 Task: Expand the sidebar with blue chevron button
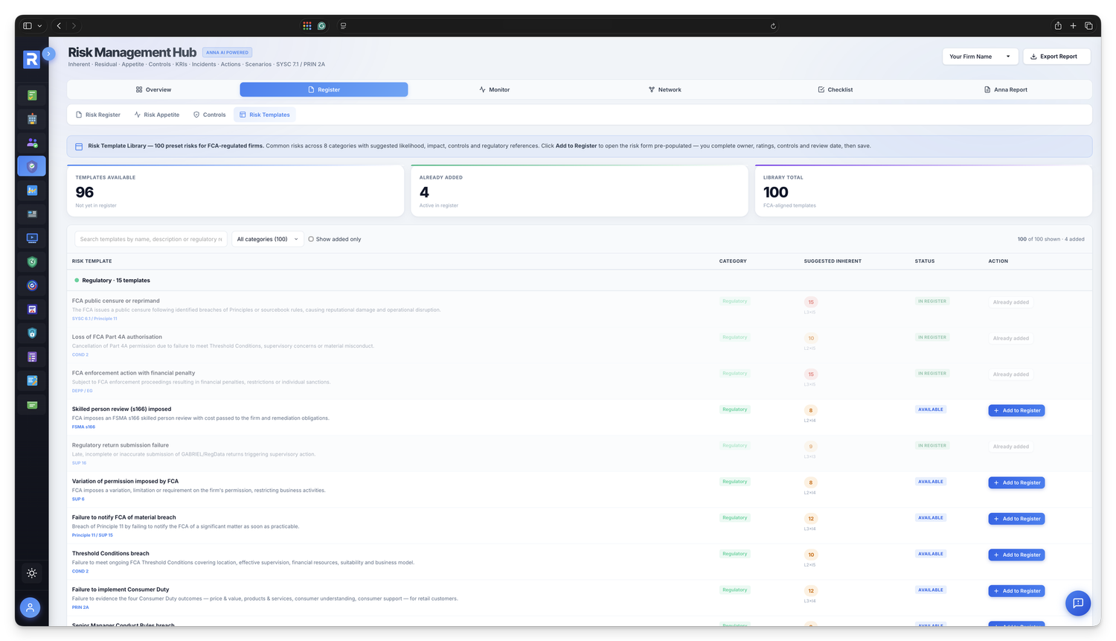pos(48,54)
